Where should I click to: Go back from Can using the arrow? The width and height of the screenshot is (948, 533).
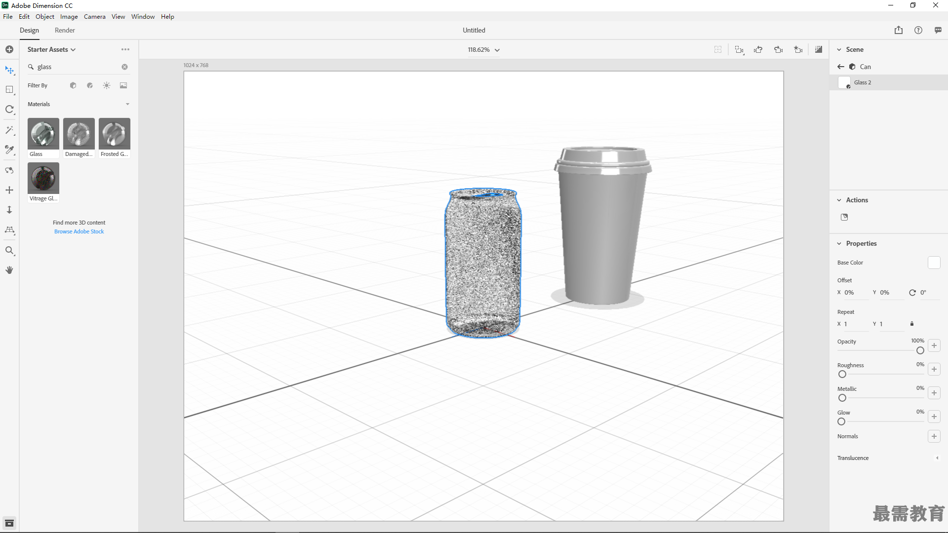841,67
